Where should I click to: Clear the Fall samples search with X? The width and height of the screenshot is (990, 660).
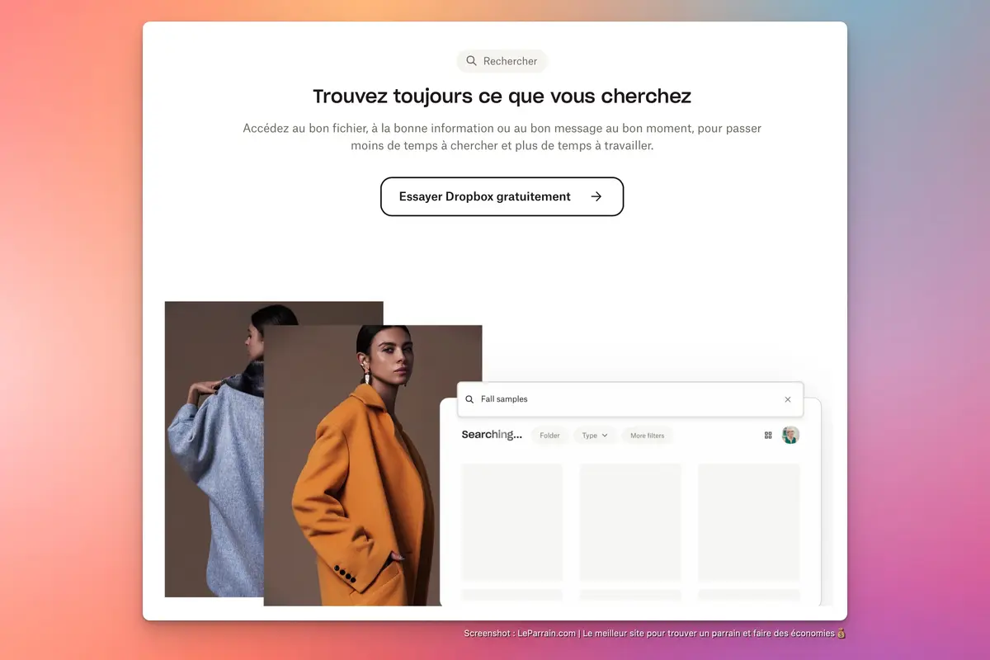[x=787, y=399]
